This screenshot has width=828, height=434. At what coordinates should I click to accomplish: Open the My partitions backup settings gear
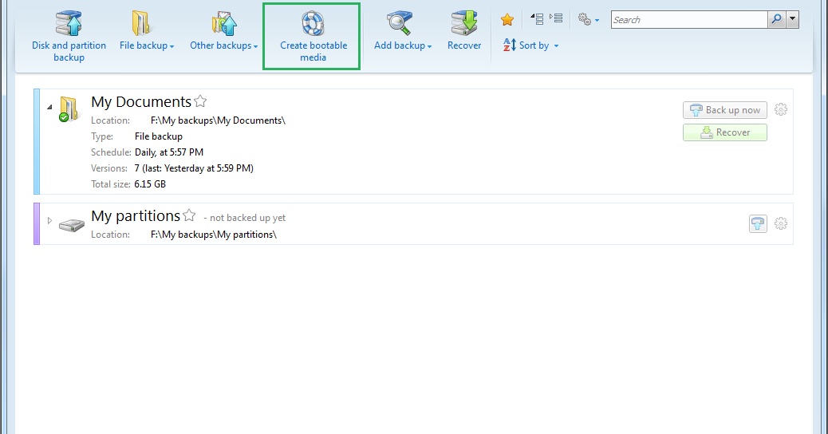(x=780, y=223)
